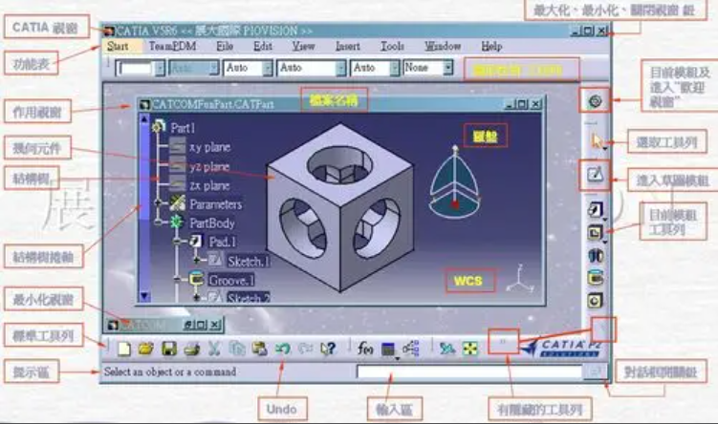The width and height of the screenshot is (718, 424).
Task: Select zx plane in the tree
Action: (x=209, y=185)
